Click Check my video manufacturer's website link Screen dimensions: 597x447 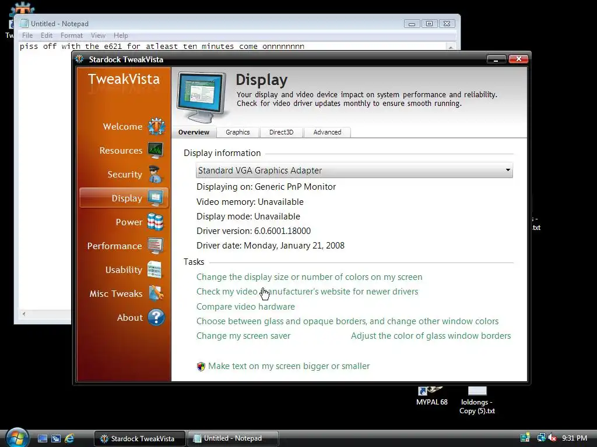pyautogui.click(x=307, y=292)
